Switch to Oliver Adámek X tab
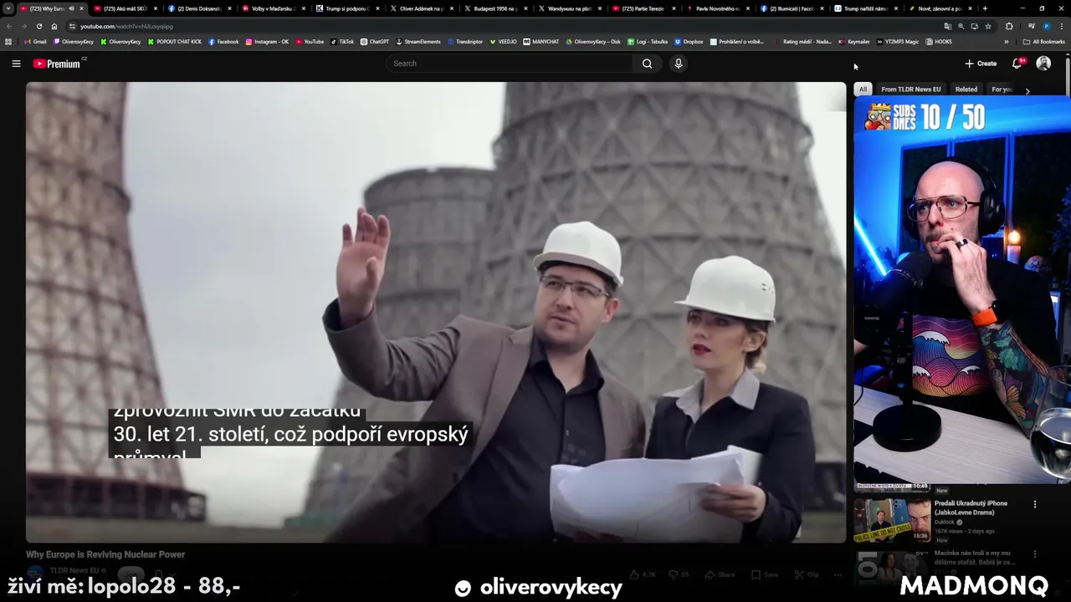This screenshot has height=602, width=1071. pyautogui.click(x=421, y=8)
